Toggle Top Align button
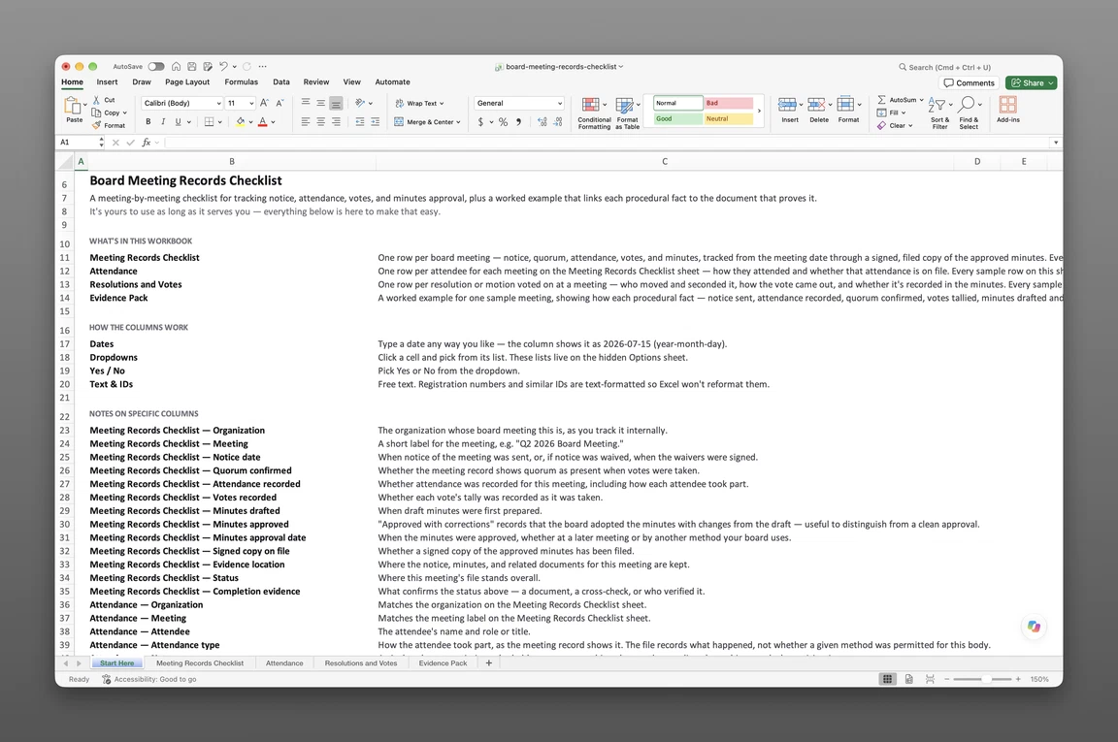The image size is (1118, 742). point(305,103)
